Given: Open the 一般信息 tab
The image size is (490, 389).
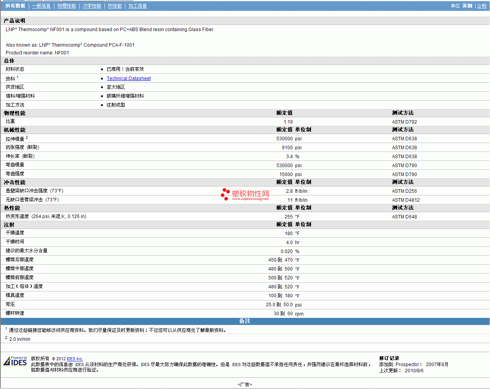Looking at the screenshot, I should [x=41, y=6].
